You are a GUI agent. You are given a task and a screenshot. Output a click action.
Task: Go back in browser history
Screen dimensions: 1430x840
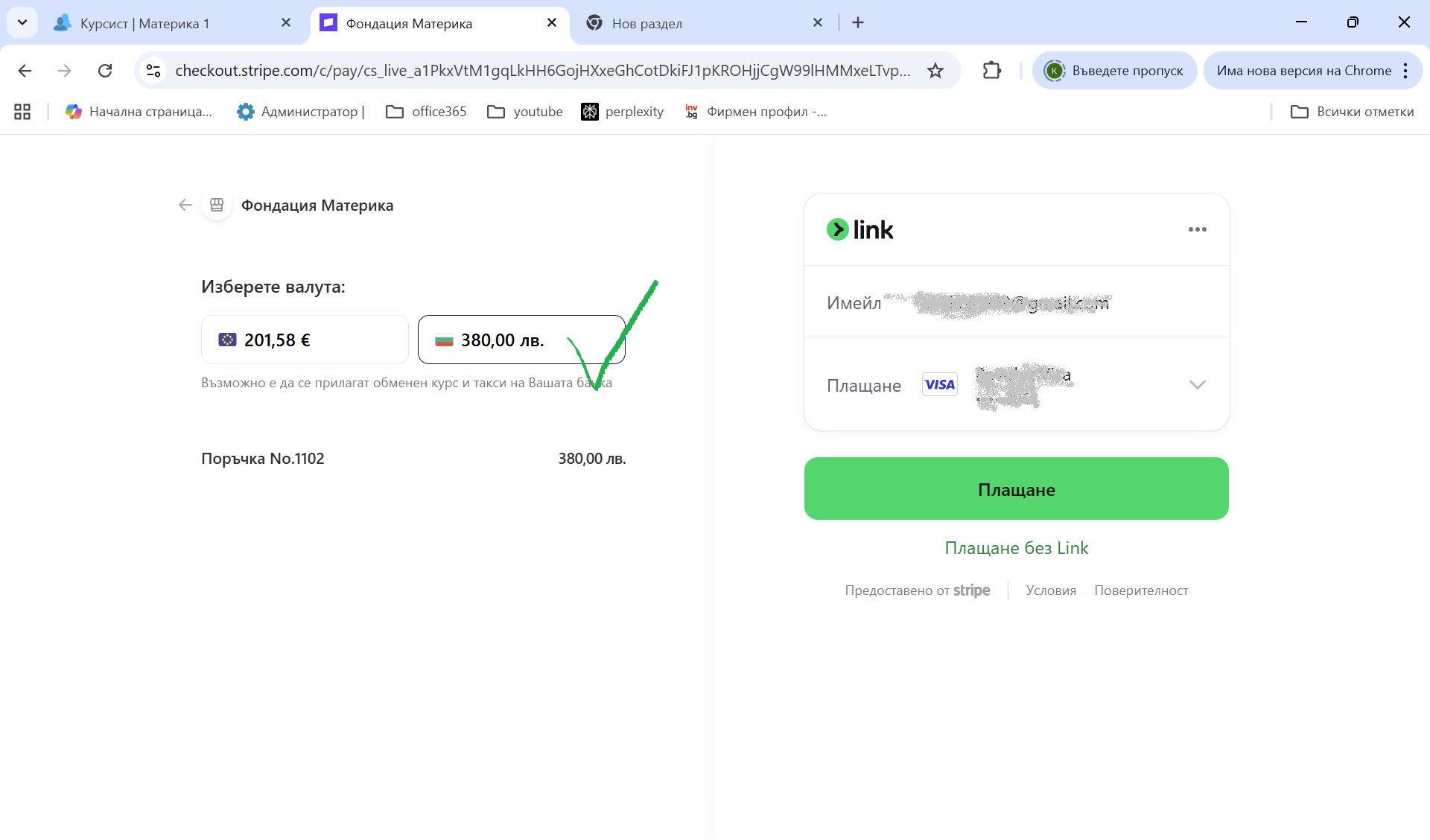(25, 71)
